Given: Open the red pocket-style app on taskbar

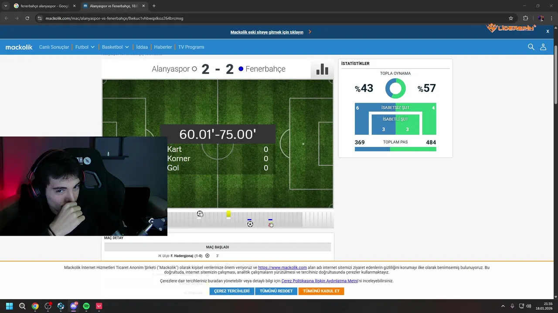Looking at the screenshot, I should point(99,306).
